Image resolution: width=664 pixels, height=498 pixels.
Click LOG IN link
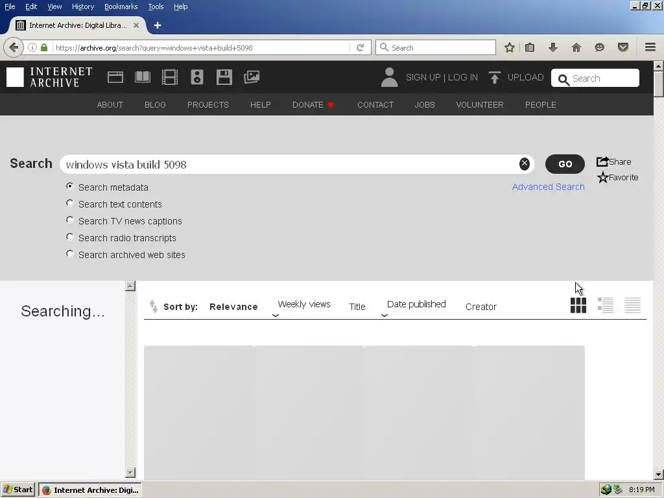[463, 77]
